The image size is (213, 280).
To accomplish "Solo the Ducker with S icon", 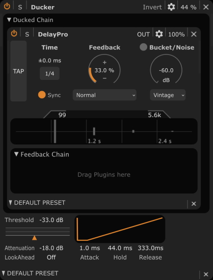I will click(20, 7).
